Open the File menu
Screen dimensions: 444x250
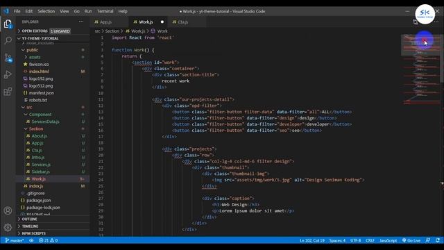(17, 11)
